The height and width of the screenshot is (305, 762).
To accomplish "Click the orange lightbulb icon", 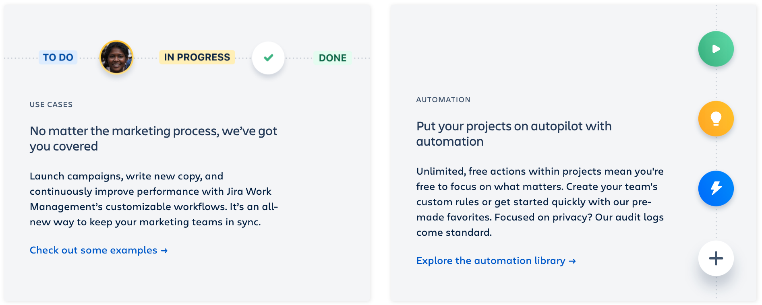I will pos(716,119).
